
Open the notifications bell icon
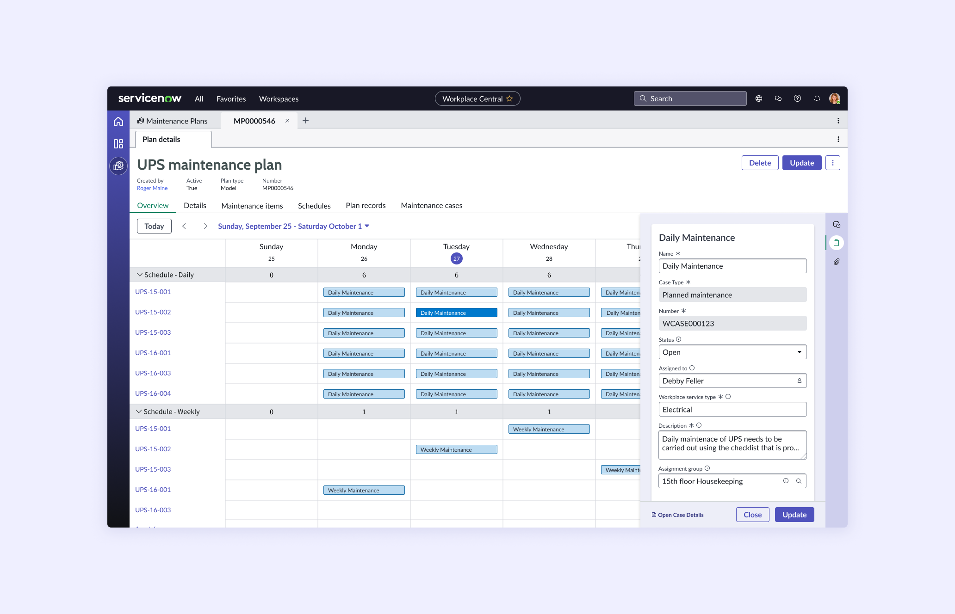click(817, 98)
